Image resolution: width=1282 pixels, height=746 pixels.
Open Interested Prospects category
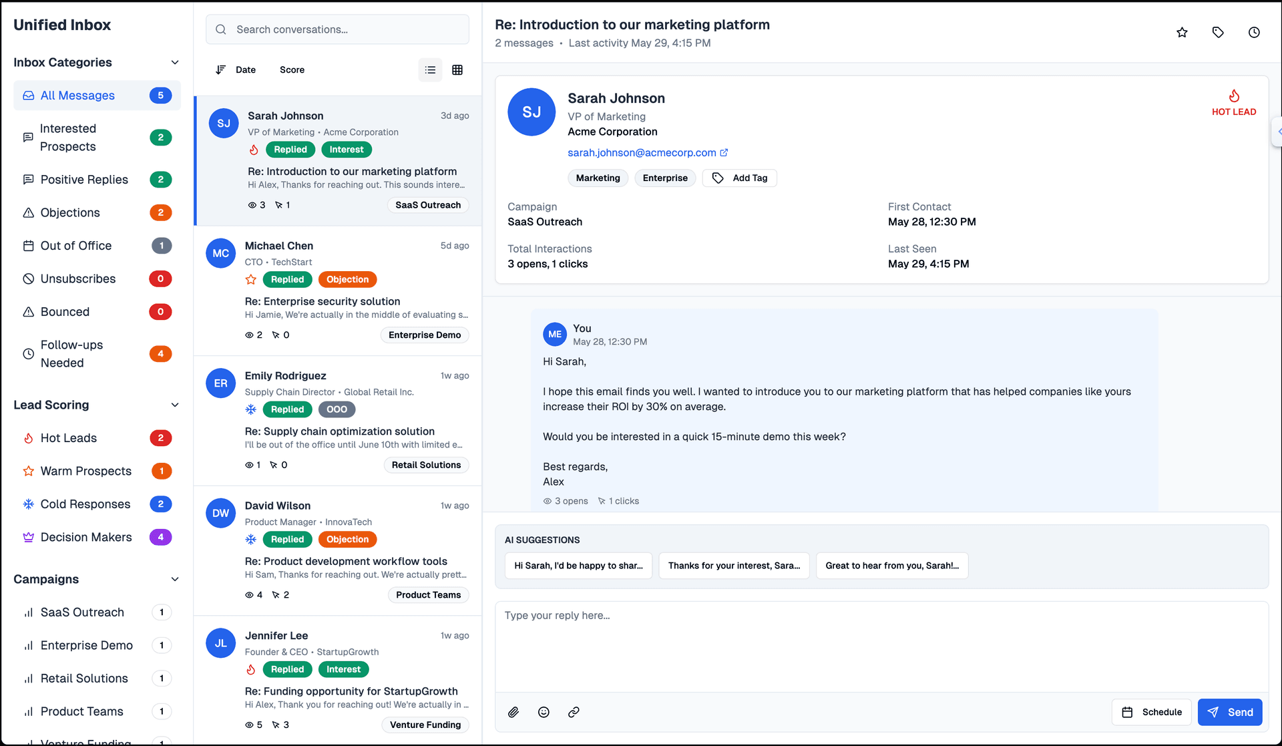click(97, 138)
